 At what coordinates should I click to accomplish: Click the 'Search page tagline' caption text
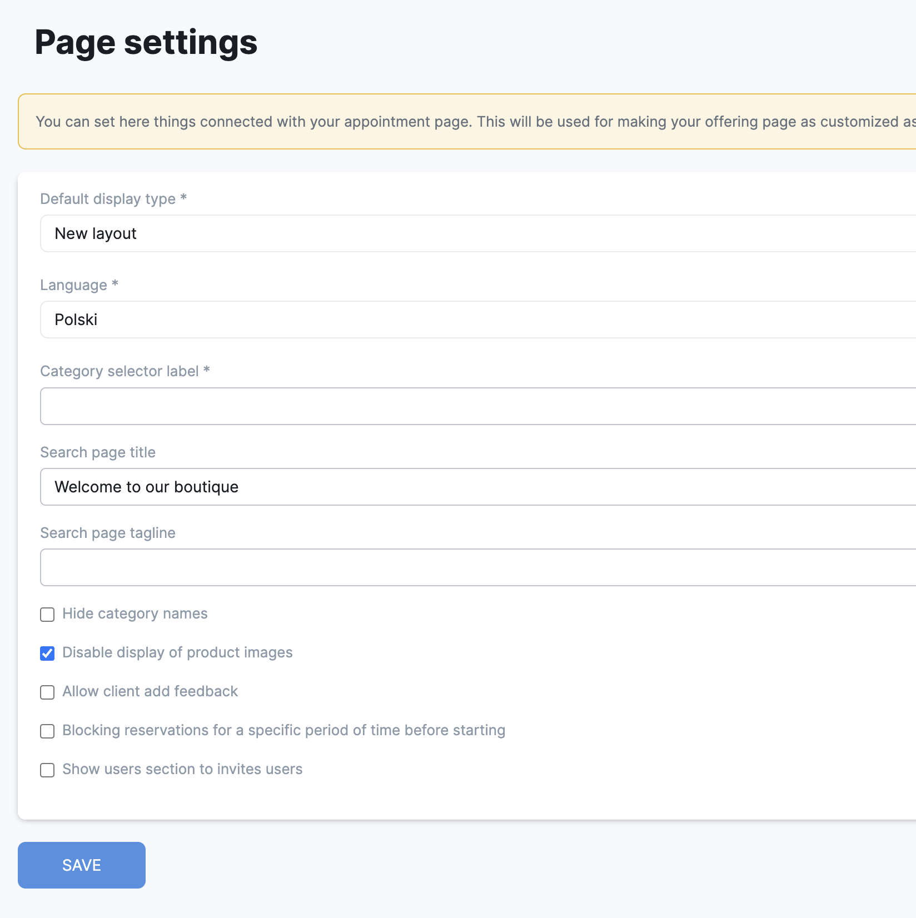tap(108, 533)
